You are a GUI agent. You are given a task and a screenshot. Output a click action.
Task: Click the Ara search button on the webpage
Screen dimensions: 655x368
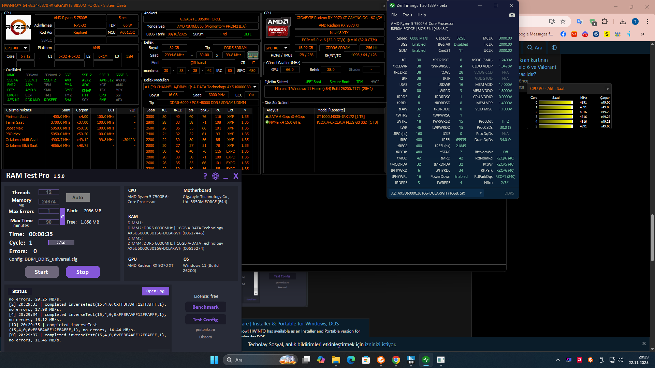(535, 48)
